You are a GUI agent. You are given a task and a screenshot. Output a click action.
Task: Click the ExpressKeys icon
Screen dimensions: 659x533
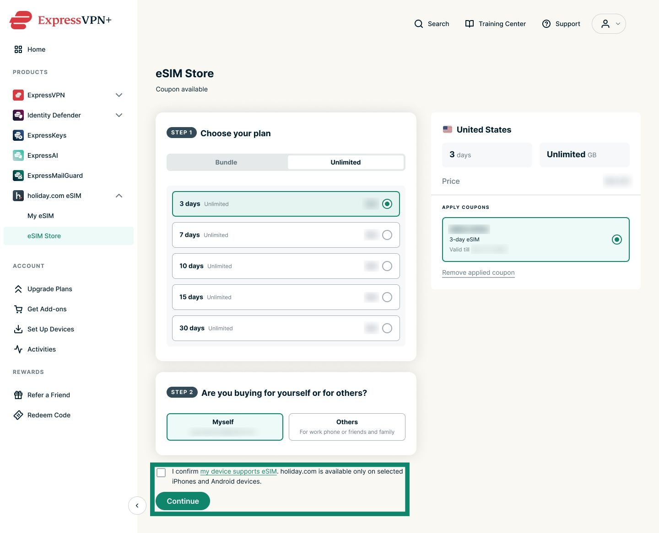click(18, 135)
